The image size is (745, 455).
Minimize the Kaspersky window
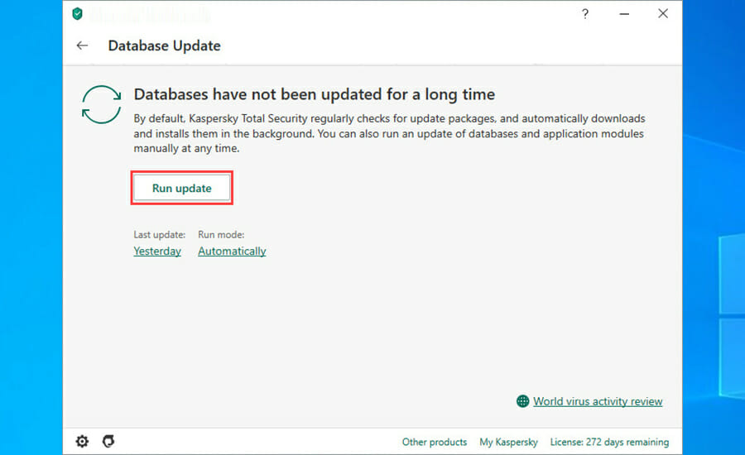(x=624, y=14)
